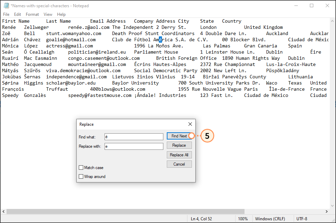Open the File menu

(x=6, y=14)
